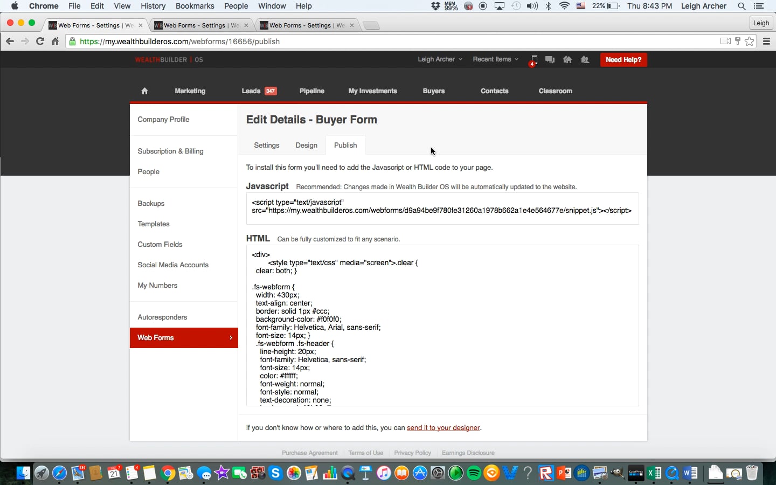Click the green padlock in address bar
The height and width of the screenshot is (485, 776).
(73, 41)
